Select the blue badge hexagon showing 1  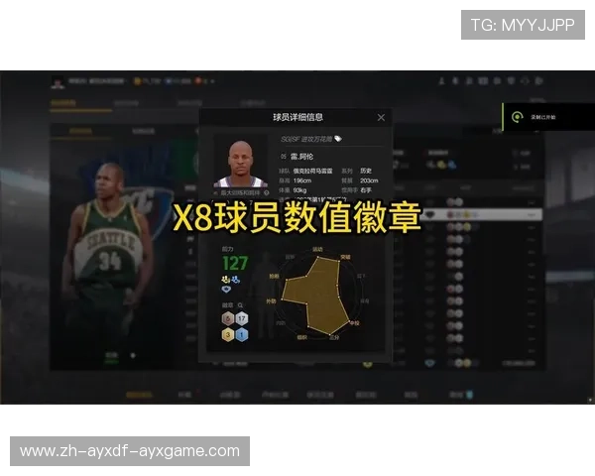(x=242, y=334)
